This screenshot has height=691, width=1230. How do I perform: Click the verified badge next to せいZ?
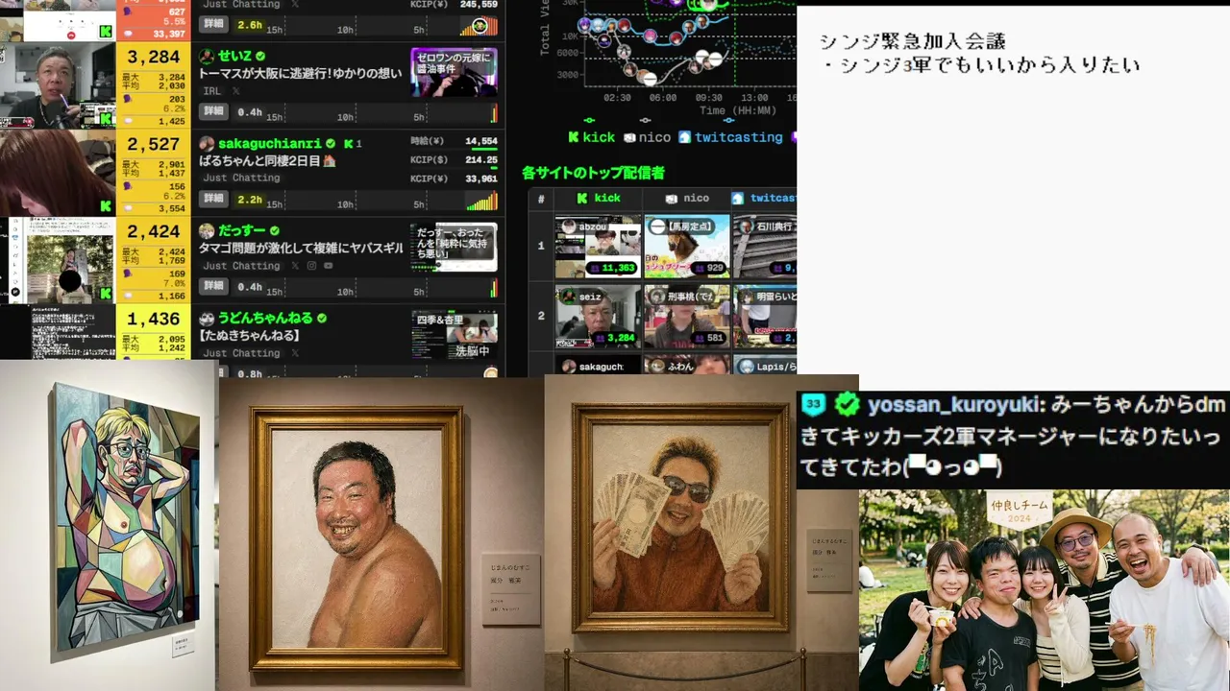pyautogui.click(x=260, y=57)
